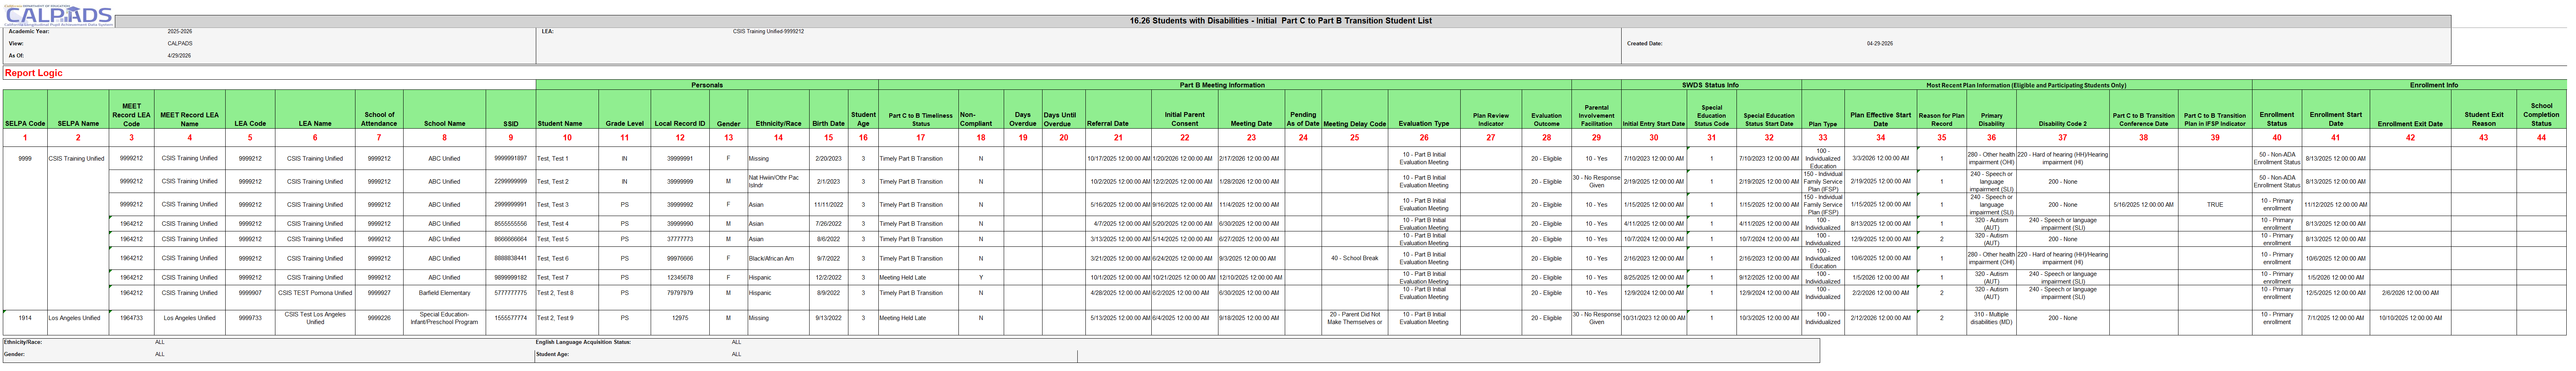Viewport: 2576px width, 371px height.
Task: Select the local record ID 12345678
Action: click(x=680, y=277)
